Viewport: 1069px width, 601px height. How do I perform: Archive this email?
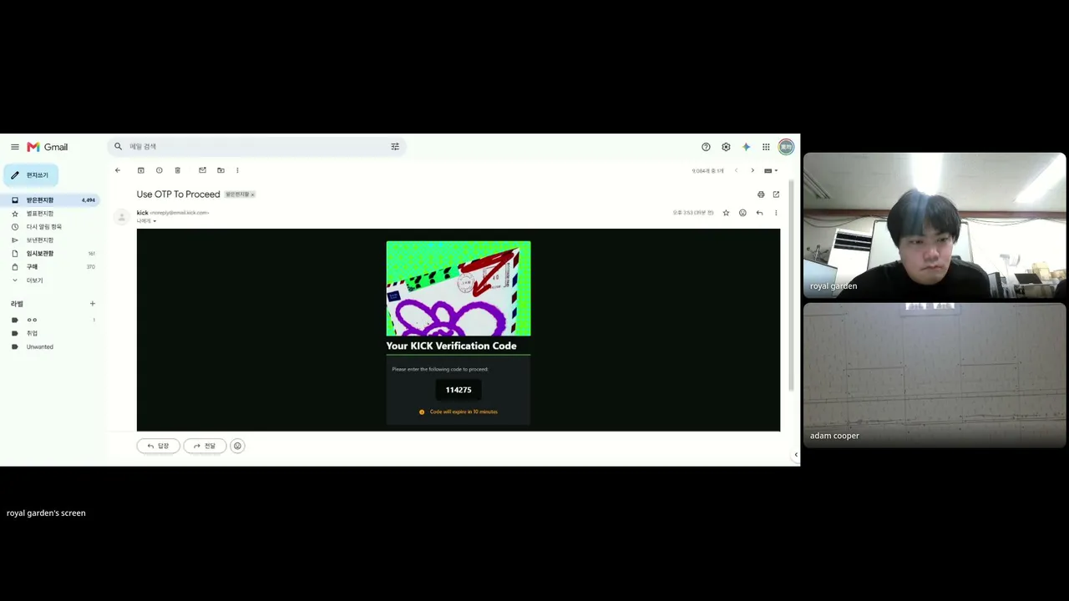141,170
